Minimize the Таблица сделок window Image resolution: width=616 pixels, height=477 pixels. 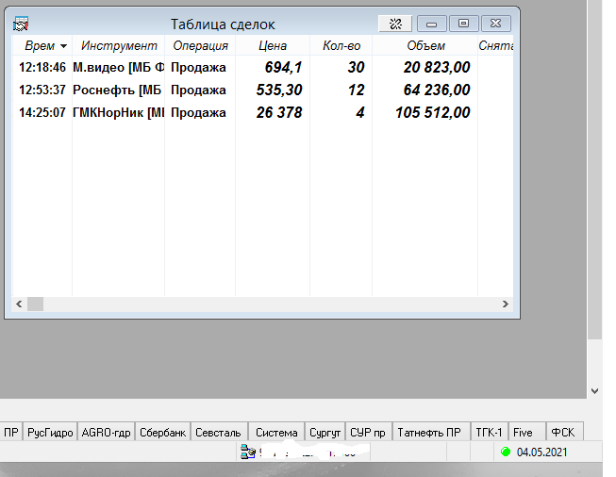431,24
